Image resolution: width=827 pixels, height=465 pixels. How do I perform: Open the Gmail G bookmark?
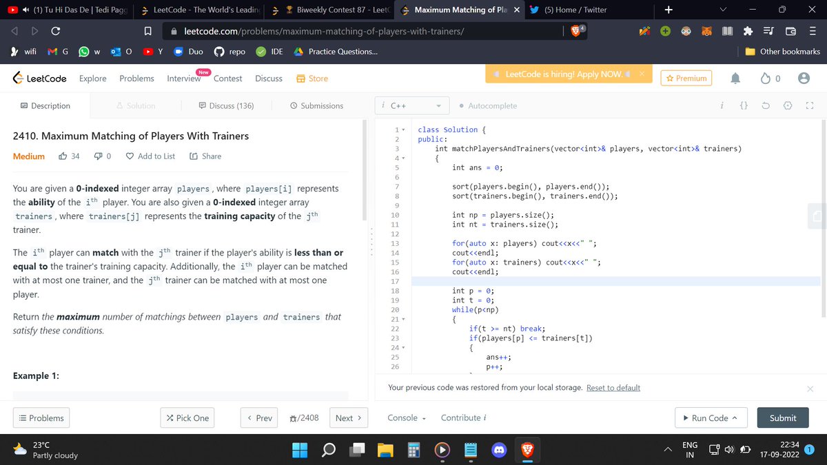tap(57, 52)
